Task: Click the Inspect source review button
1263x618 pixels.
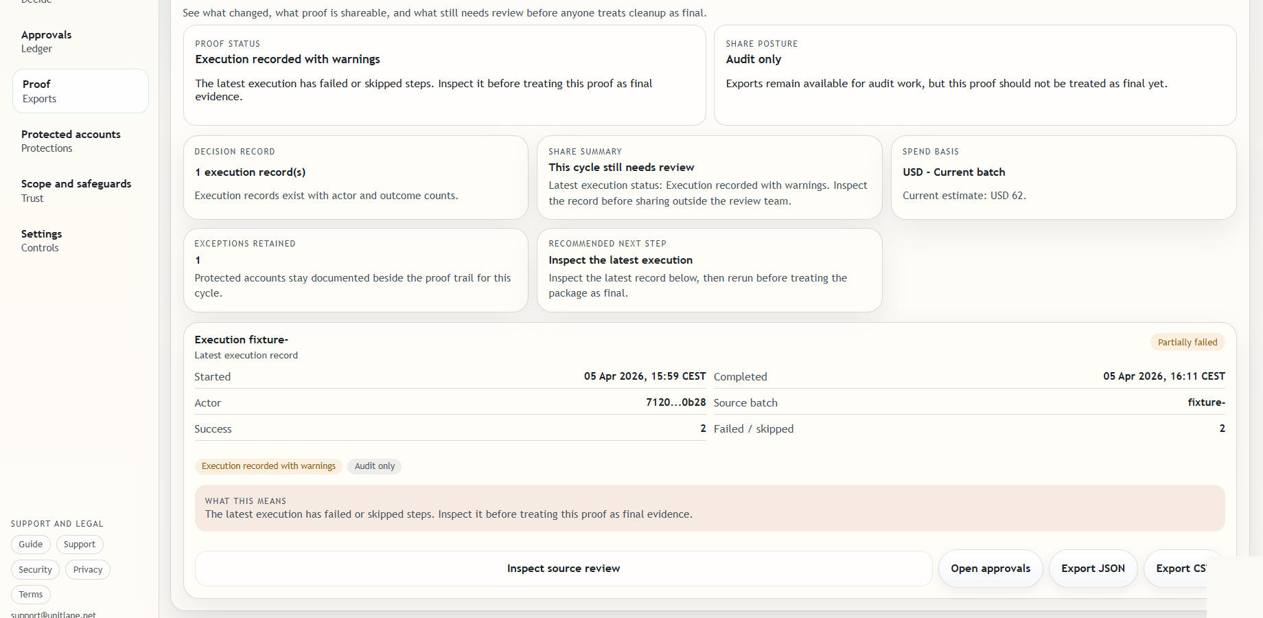Action: [x=563, y=569]
